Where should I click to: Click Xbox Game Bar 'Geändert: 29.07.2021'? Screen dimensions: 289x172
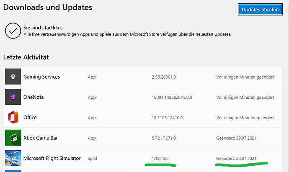pos(236,138)
